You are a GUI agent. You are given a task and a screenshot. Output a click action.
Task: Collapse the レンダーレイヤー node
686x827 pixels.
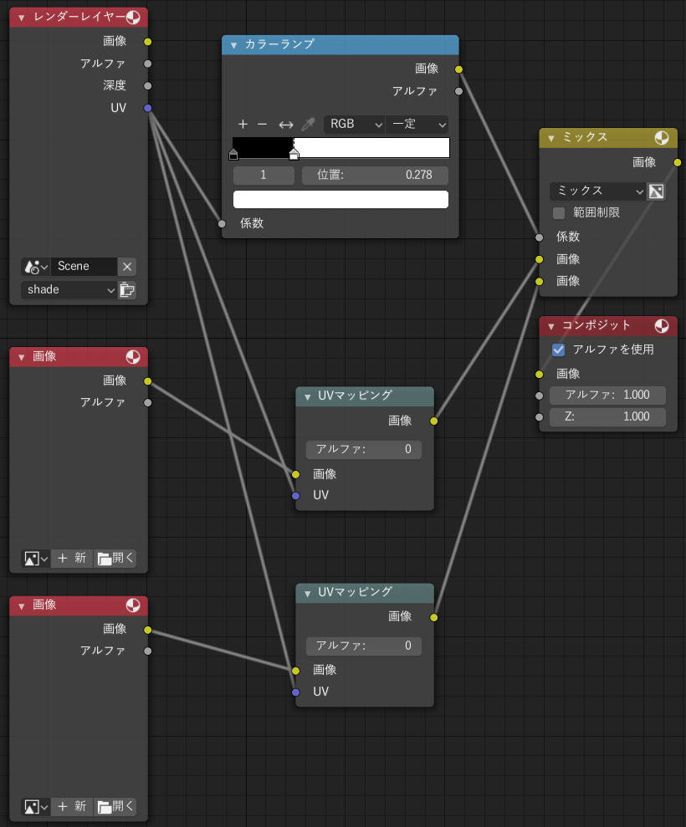[x=22, y=18]
